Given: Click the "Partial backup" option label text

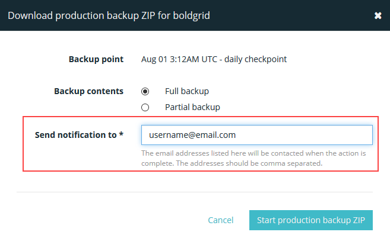Looking at the screenshot, I should 192,107.
